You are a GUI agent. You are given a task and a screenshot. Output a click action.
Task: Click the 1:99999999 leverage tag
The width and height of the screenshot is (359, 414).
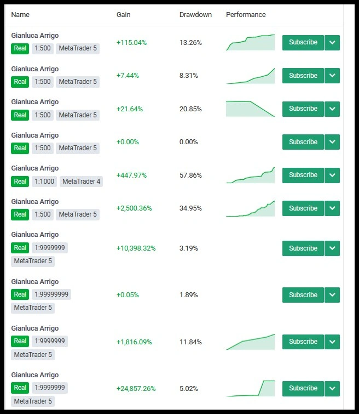click(51, 294)
